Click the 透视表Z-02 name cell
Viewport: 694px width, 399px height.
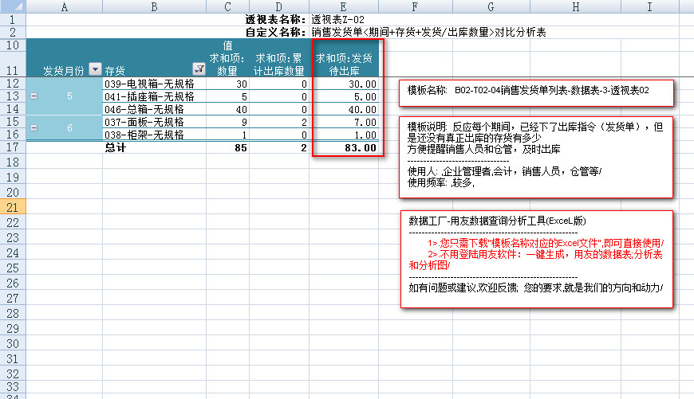[x=339, y=19]
